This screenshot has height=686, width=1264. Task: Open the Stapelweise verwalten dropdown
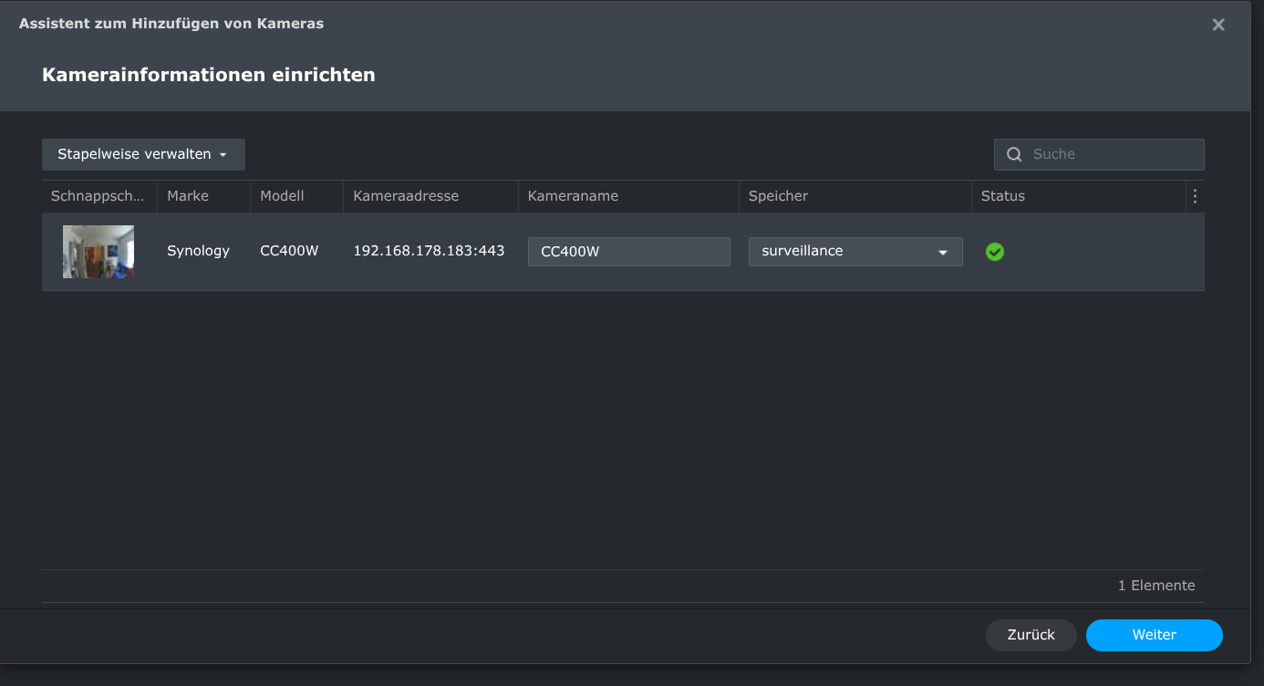click(143, 154)
